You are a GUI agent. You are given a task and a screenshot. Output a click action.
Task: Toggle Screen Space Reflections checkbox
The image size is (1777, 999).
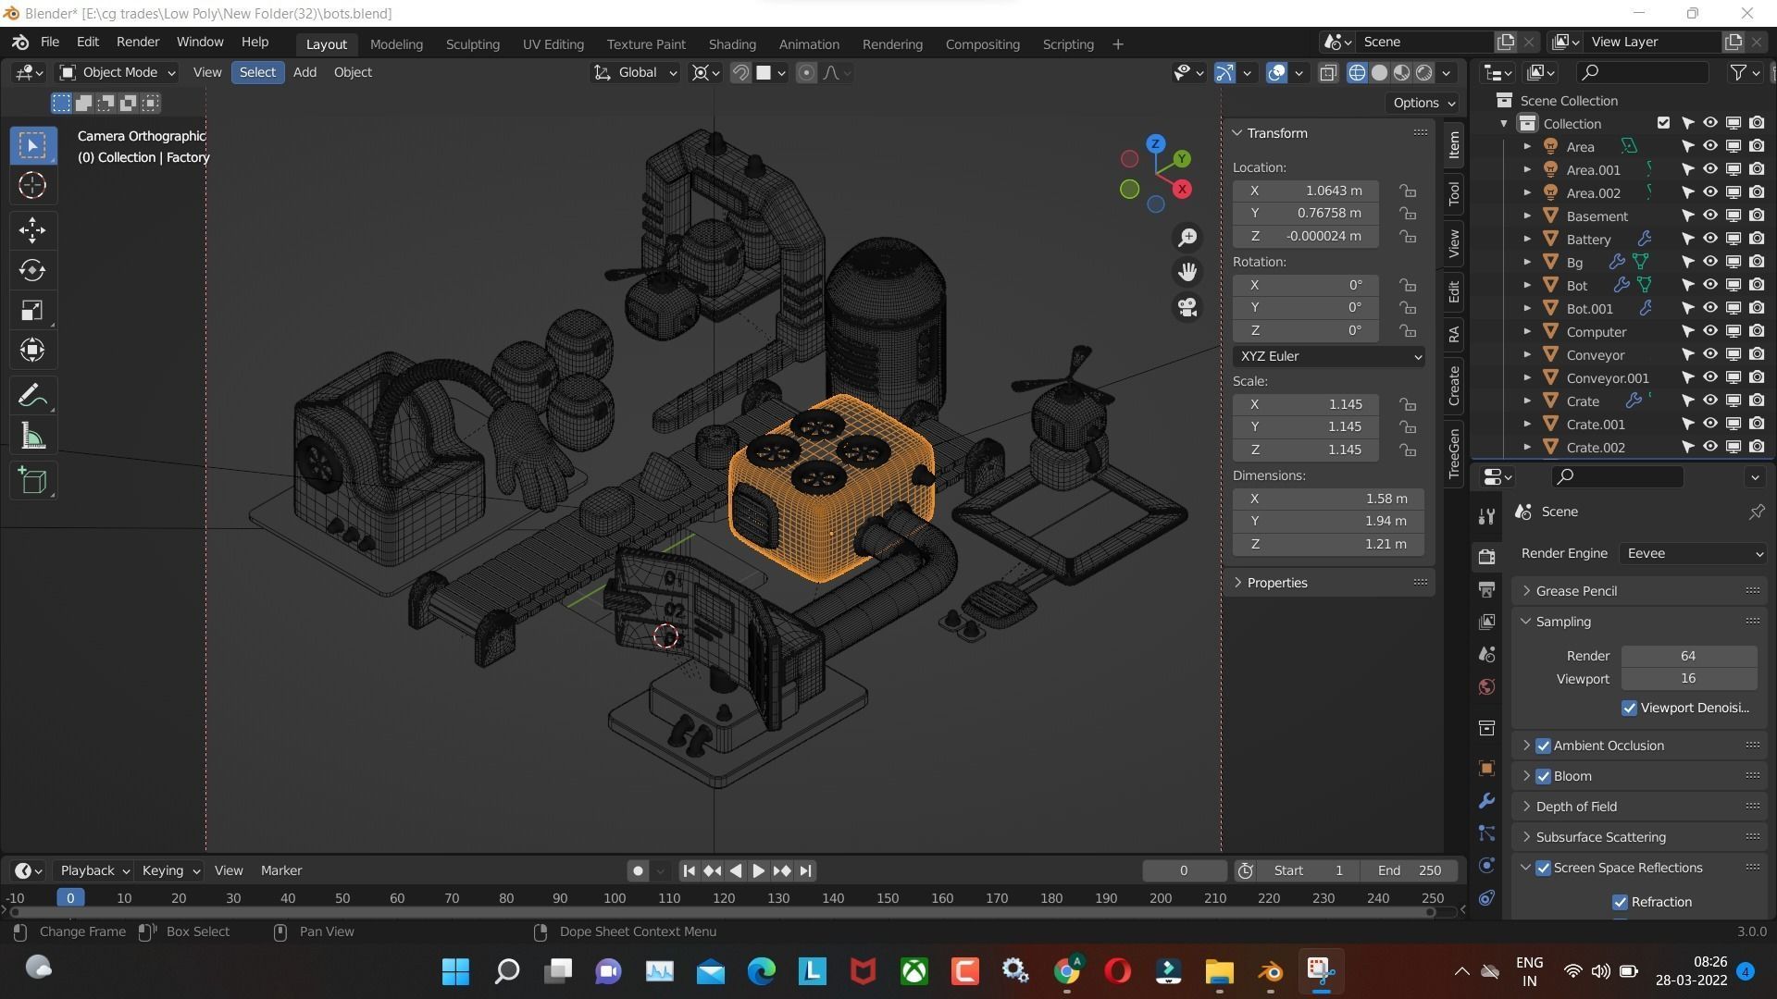(x=1543, y=868)
